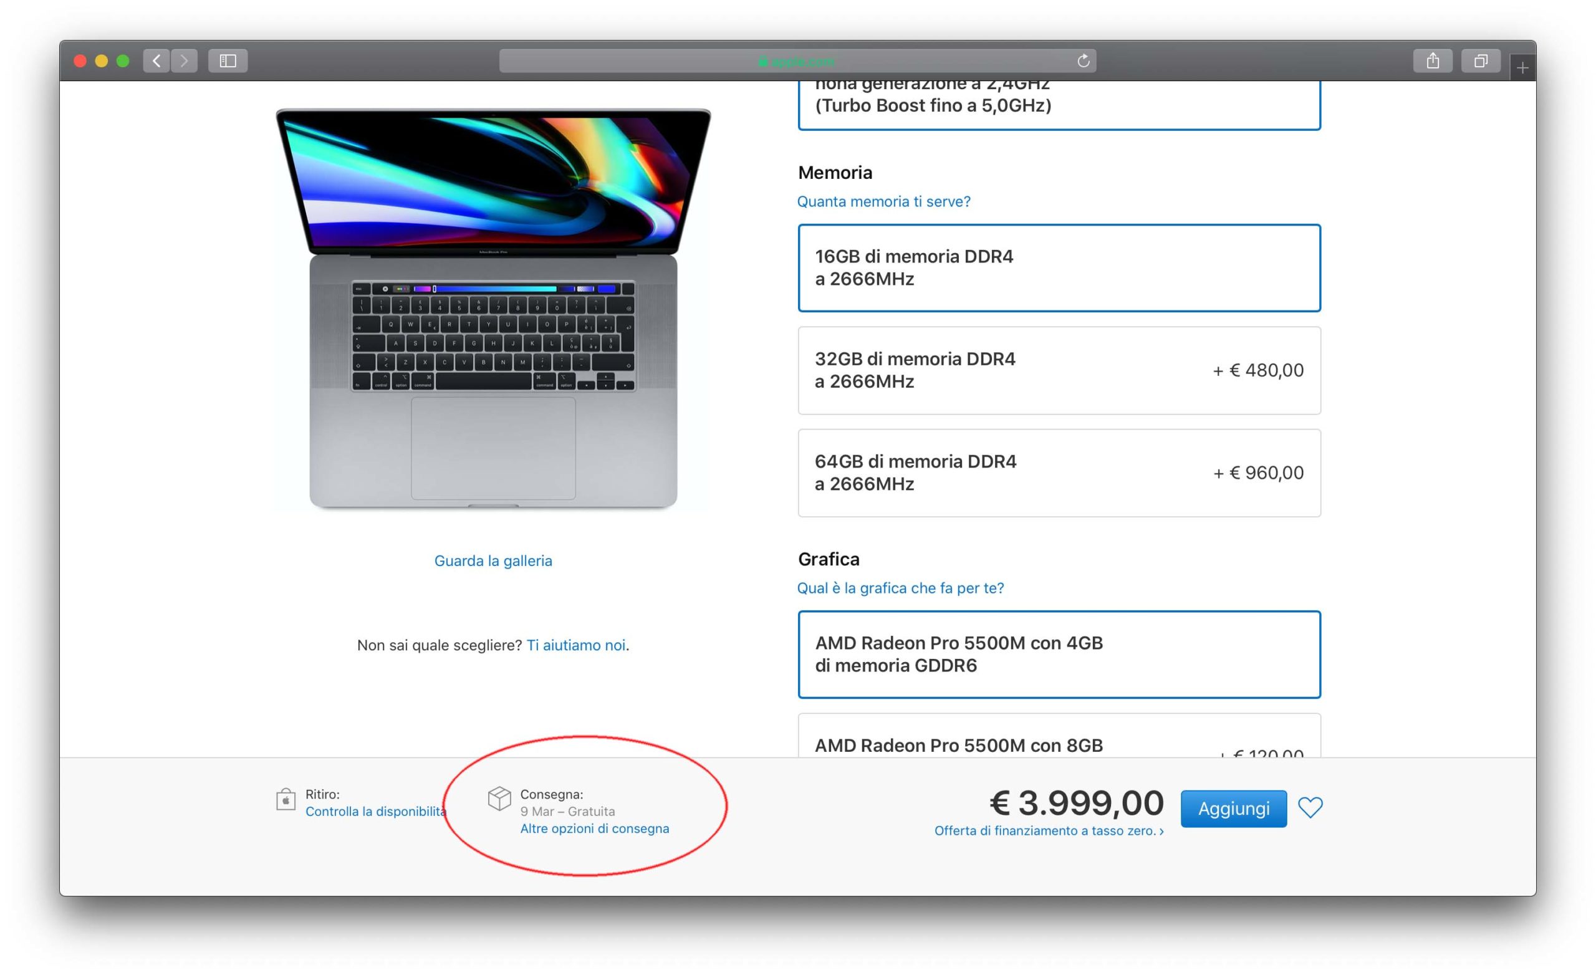Show all tabs overview icon
This screenshot has height=975, width=1596.
[1481, 61]
